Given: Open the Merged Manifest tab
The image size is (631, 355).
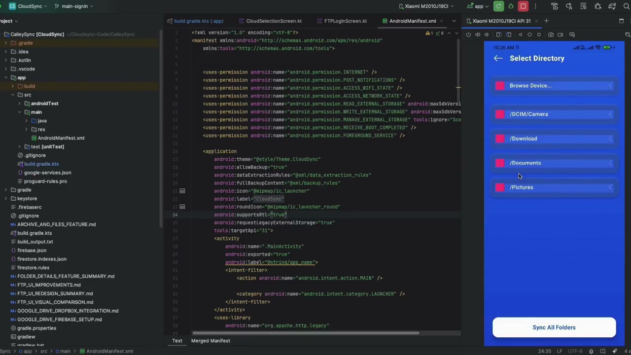Looking at the screenshot, I should 210,341.
